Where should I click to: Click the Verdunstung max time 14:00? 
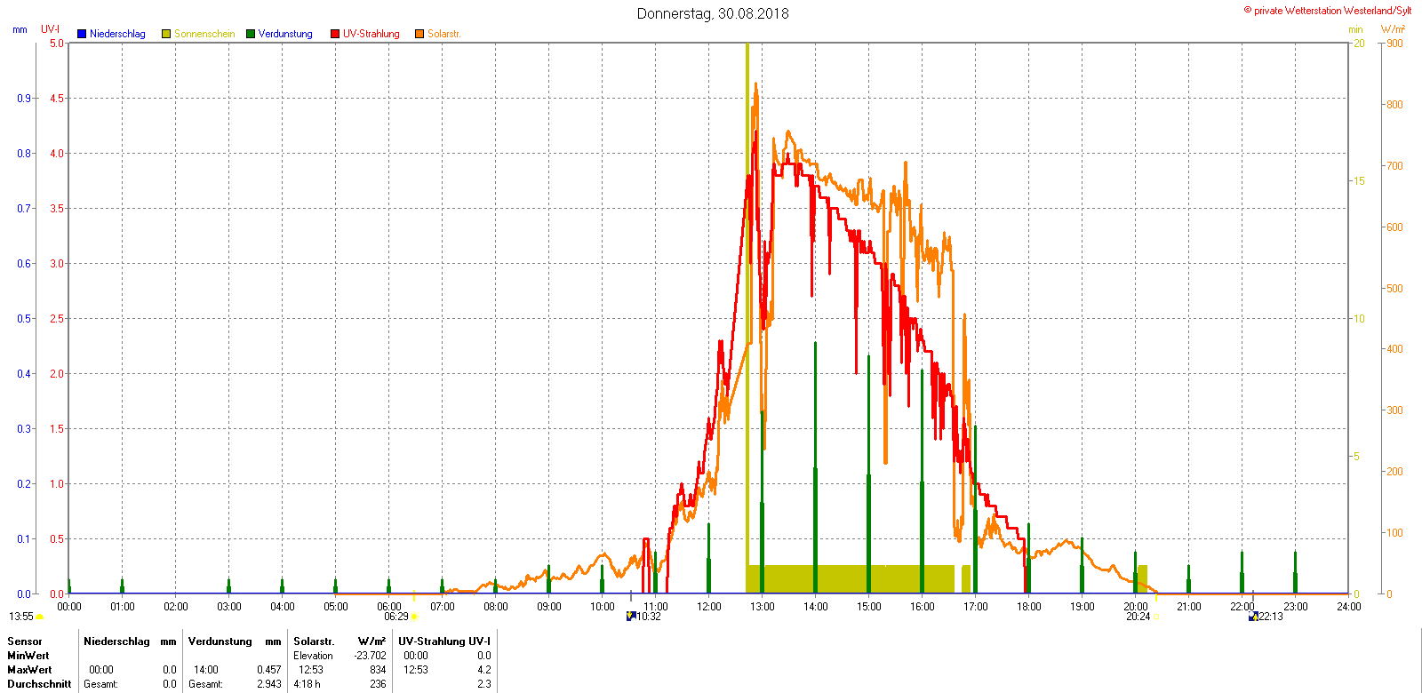pos(206,670)
